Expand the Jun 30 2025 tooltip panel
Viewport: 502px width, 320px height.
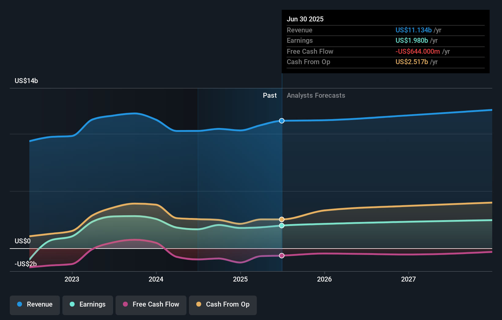click(305, 19)
